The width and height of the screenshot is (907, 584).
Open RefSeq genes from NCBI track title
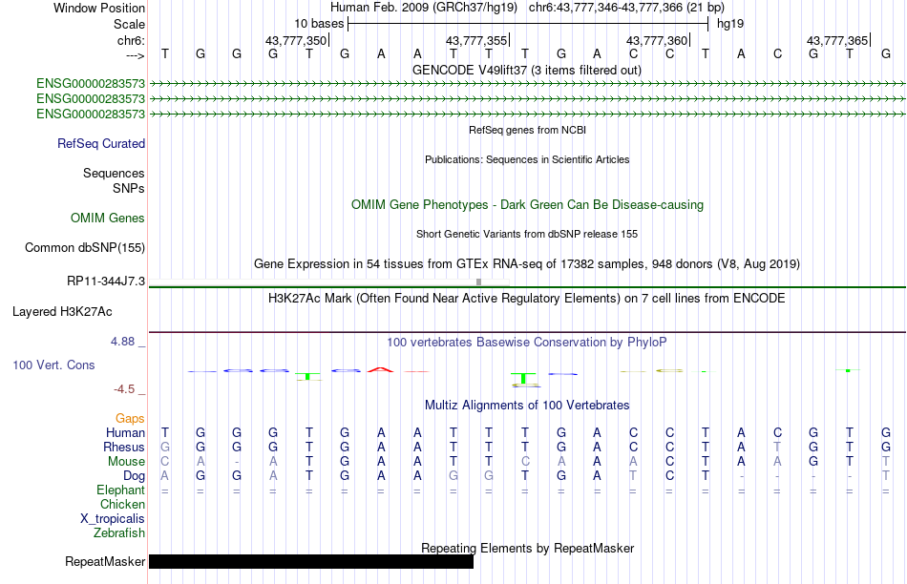point(527,130)
